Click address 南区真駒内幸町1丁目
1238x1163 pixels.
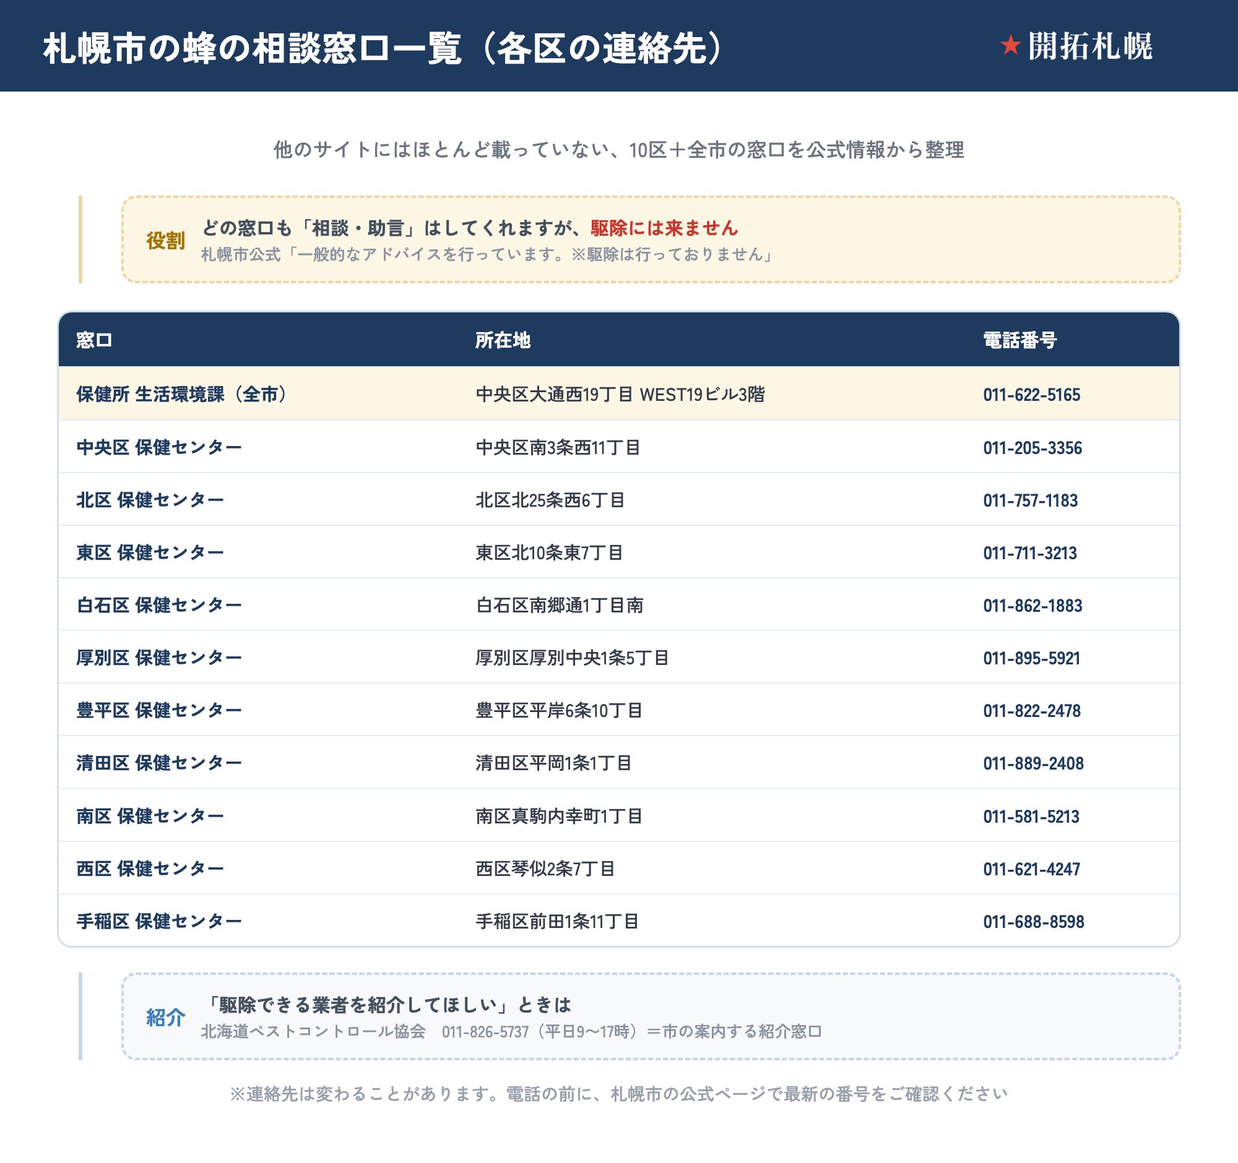coord(558,816)
